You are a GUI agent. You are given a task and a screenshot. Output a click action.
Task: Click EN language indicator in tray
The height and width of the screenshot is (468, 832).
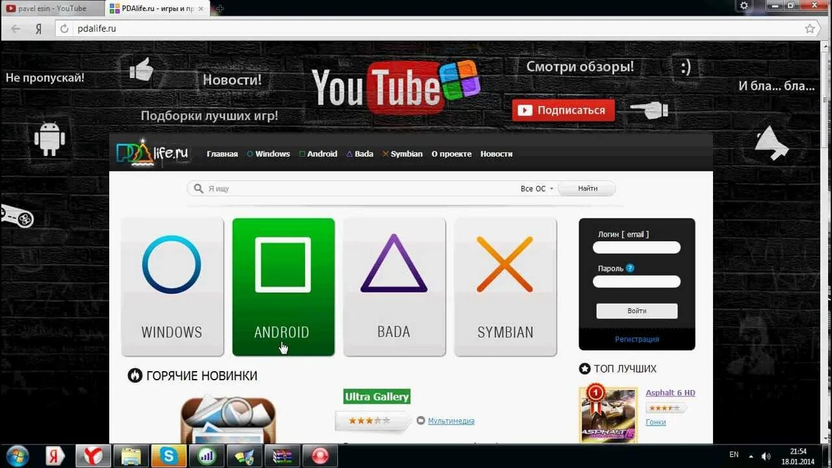(734, 455)
